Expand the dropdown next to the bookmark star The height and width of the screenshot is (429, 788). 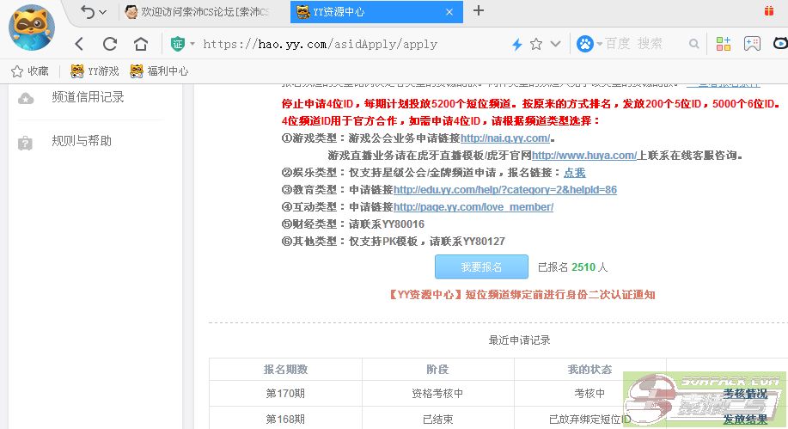[x=556, y=44]
